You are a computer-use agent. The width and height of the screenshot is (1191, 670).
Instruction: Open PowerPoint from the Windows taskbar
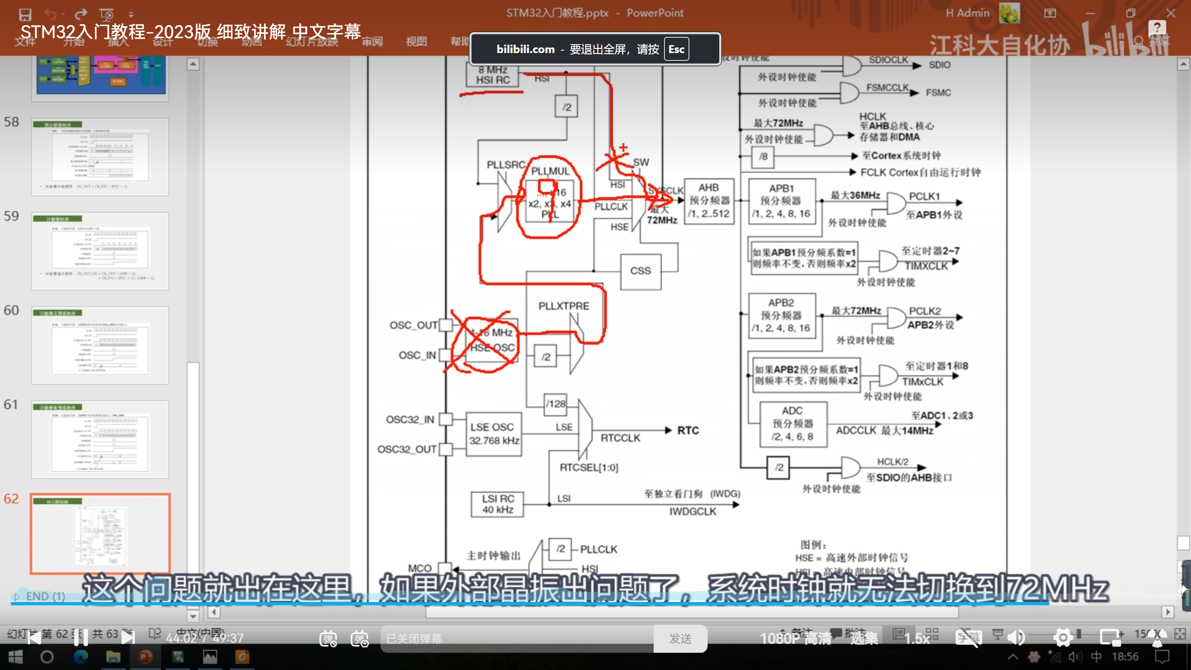click(x=145, y=657)
